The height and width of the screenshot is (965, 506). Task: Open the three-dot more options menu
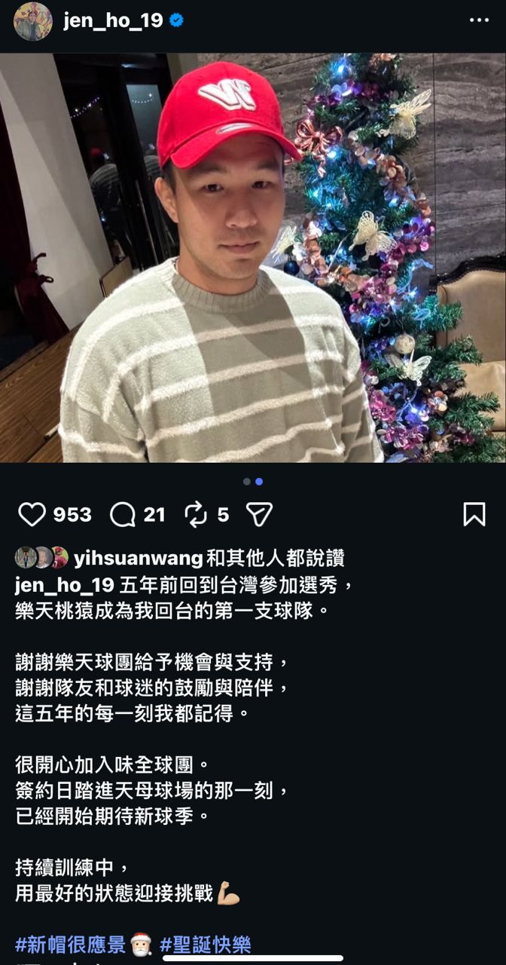[479, 20]
